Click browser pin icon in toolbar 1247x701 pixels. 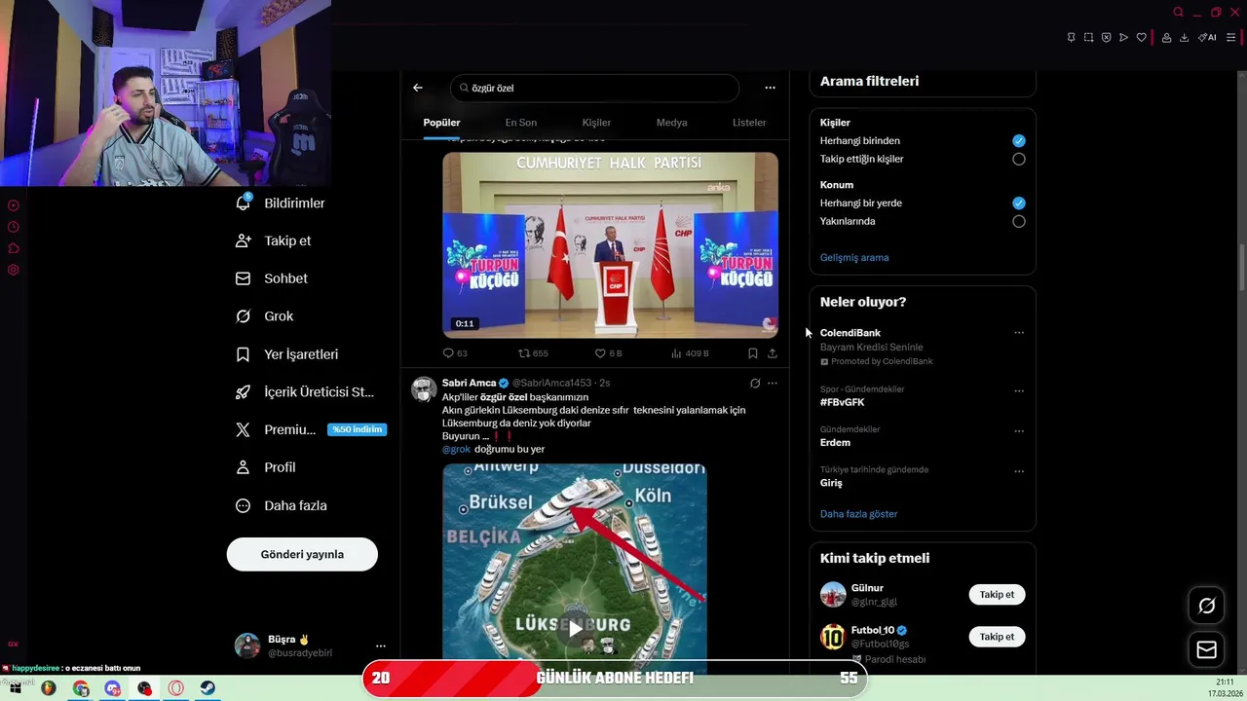1071,38
